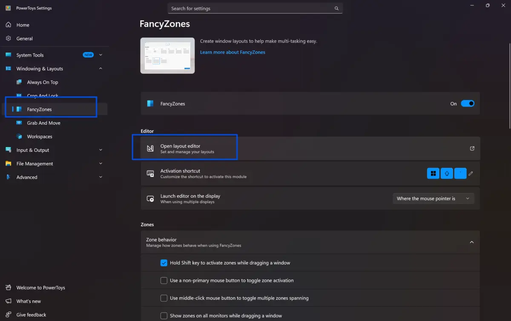Image resolution: width=511 pixels, height=321 pixels.
Task: Open the Where the mouse pointer is dropdown
Action: tap(433, 199)
